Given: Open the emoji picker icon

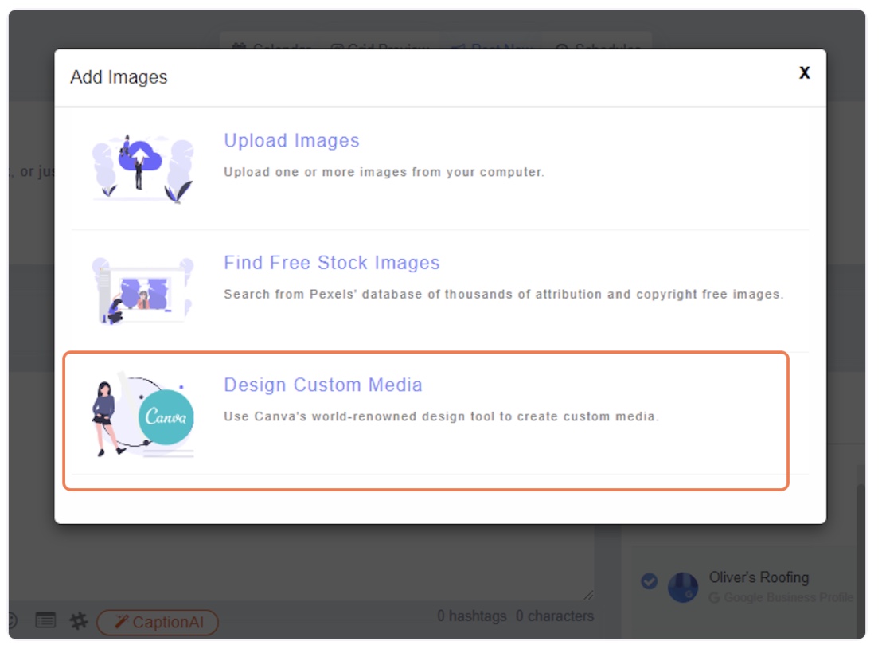Looking at the screenshot, I should 11,620.
